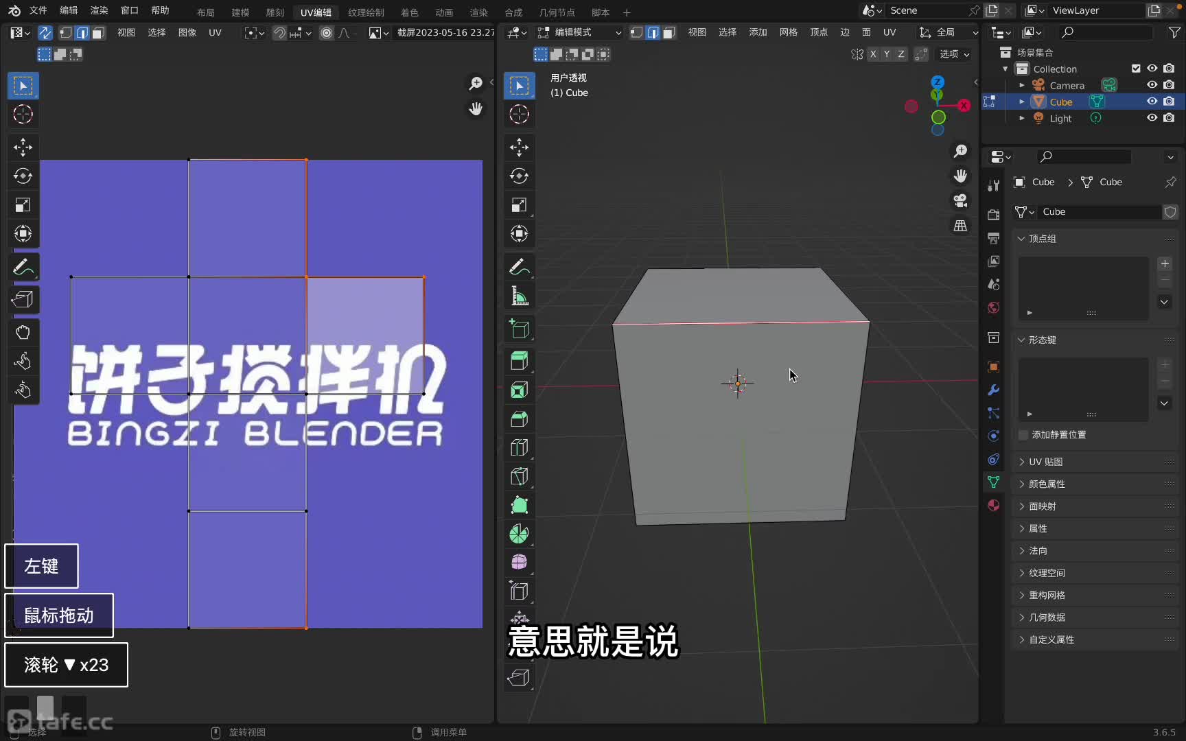1186x741 pixels.
Task: Enable face select mode in 3D viewport header
Action: pos(669,32)
